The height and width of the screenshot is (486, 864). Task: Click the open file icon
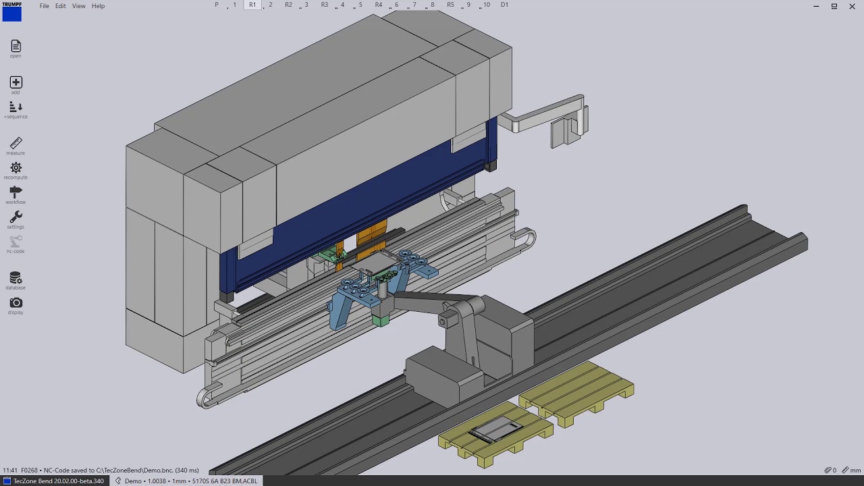click(16, 47)
